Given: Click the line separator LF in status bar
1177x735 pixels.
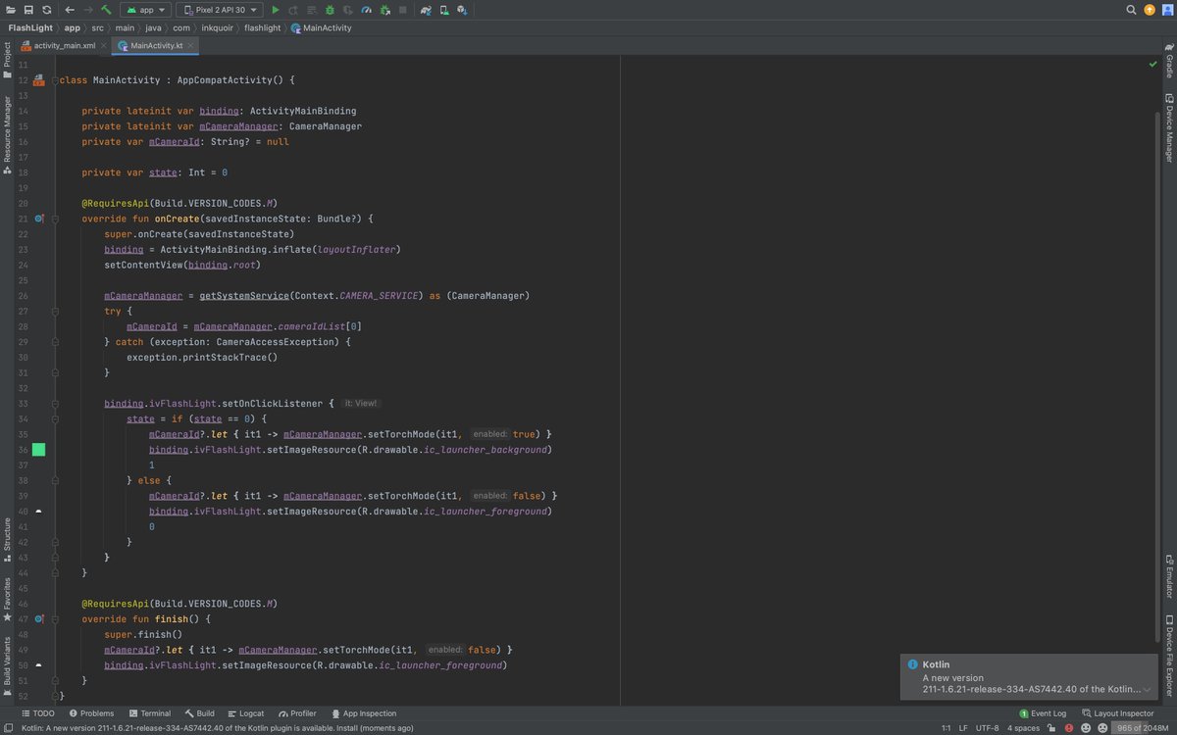Looking at the screenshot, I should (962, 728).
